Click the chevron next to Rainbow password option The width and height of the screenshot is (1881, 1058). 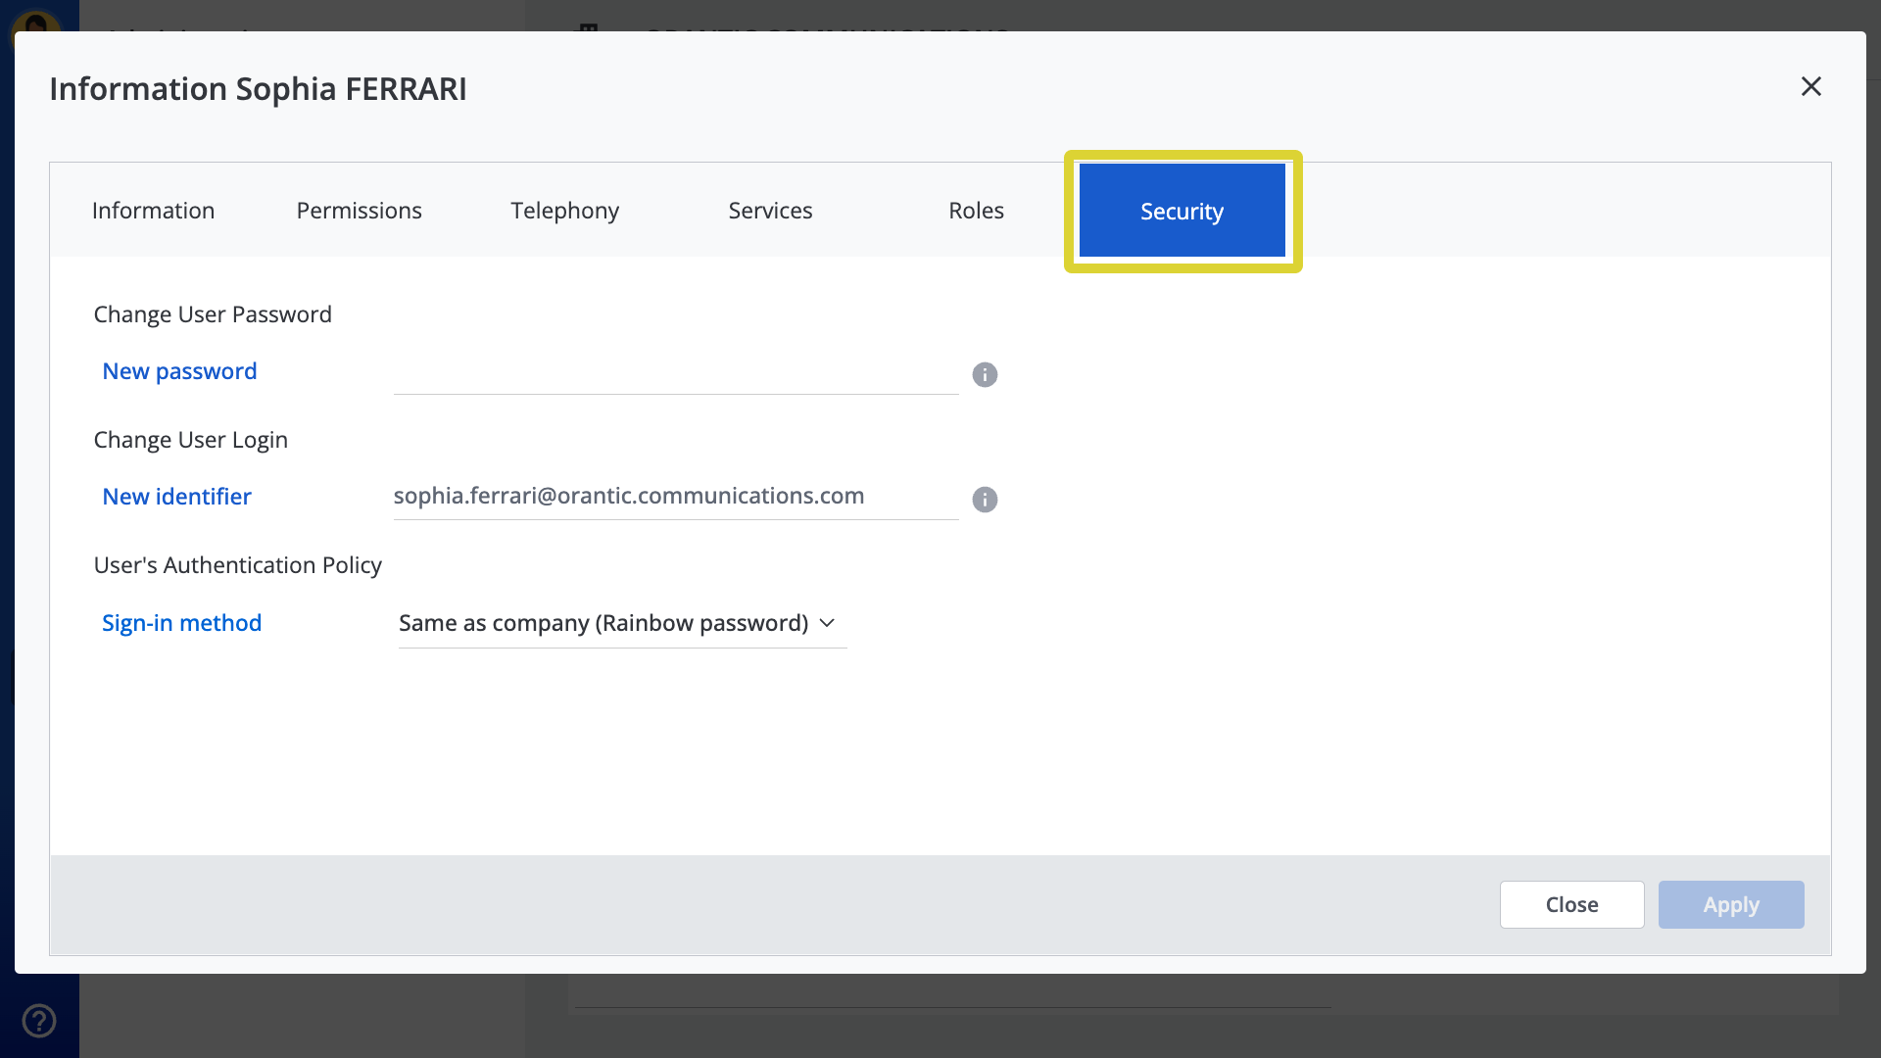[x=827, y=623]
